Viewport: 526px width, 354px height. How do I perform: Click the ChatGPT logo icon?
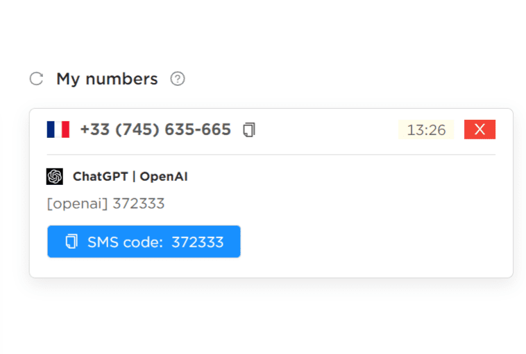click(x=55, y=177)
